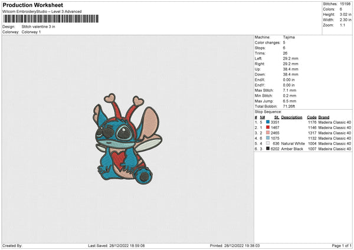Click the Amber Black 6202 swatch
The height and width of the screenshot is (250, 354).
pos(268,149)
